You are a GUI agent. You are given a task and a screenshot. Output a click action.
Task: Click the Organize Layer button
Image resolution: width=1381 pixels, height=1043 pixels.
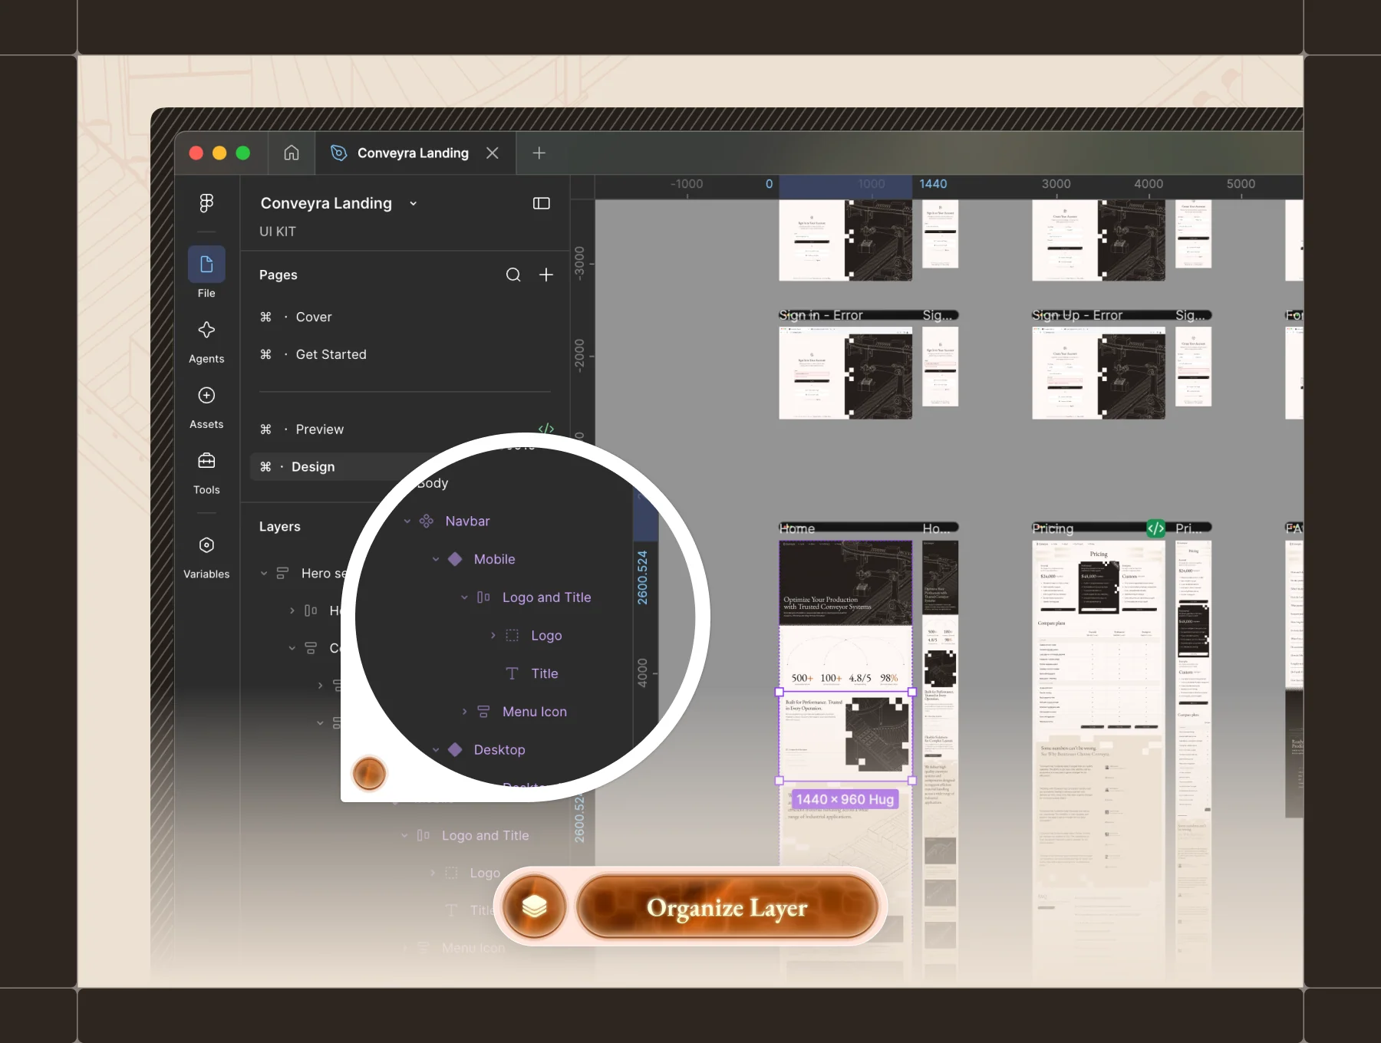click(x=727, y=907)
